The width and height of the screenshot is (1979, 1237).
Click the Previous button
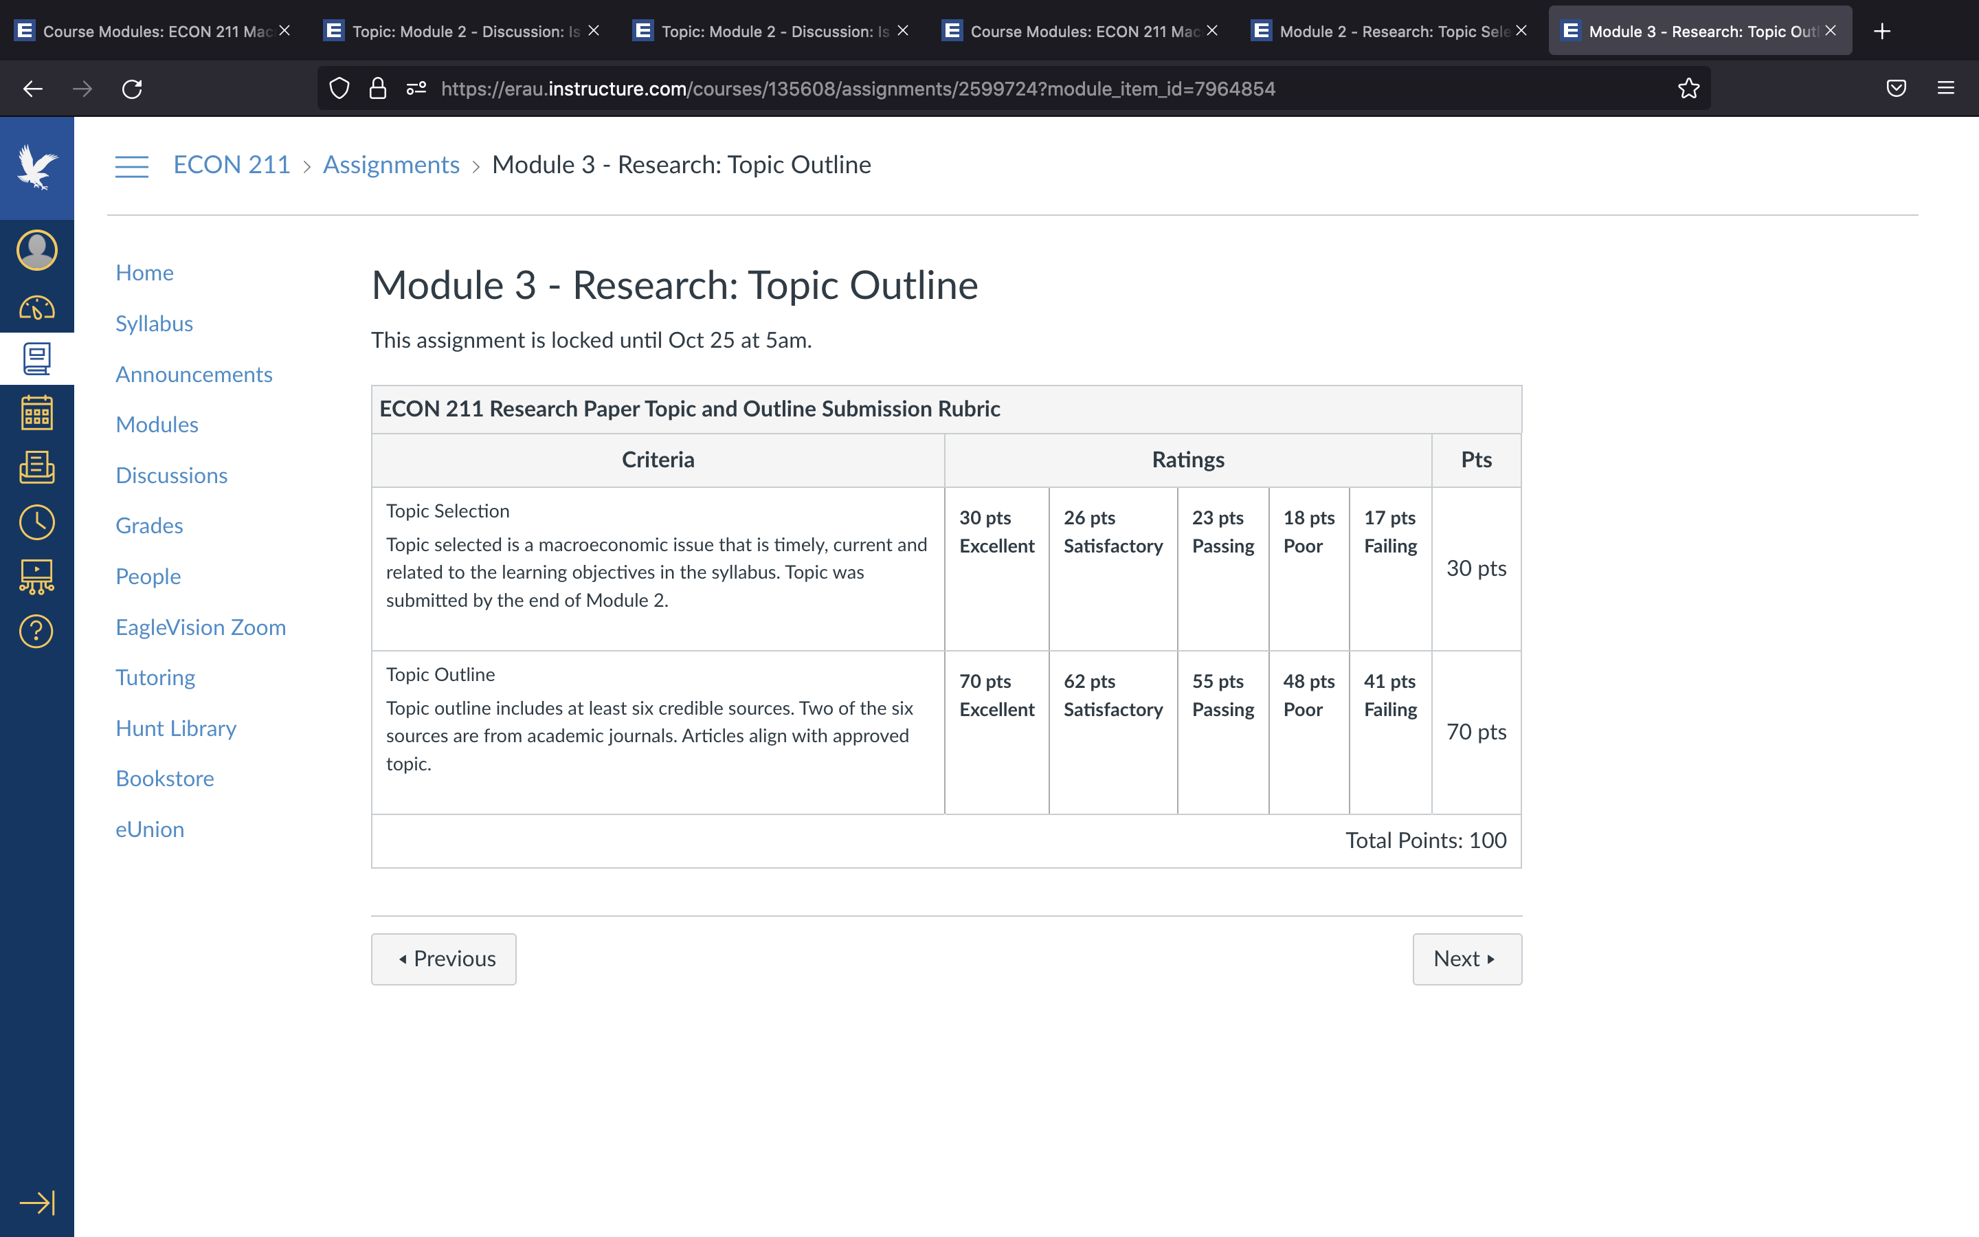pyautogui.click(x=443, y=959)
